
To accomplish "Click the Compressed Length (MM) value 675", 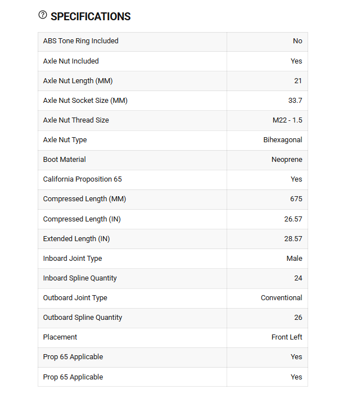I will [x=296, y=199].
